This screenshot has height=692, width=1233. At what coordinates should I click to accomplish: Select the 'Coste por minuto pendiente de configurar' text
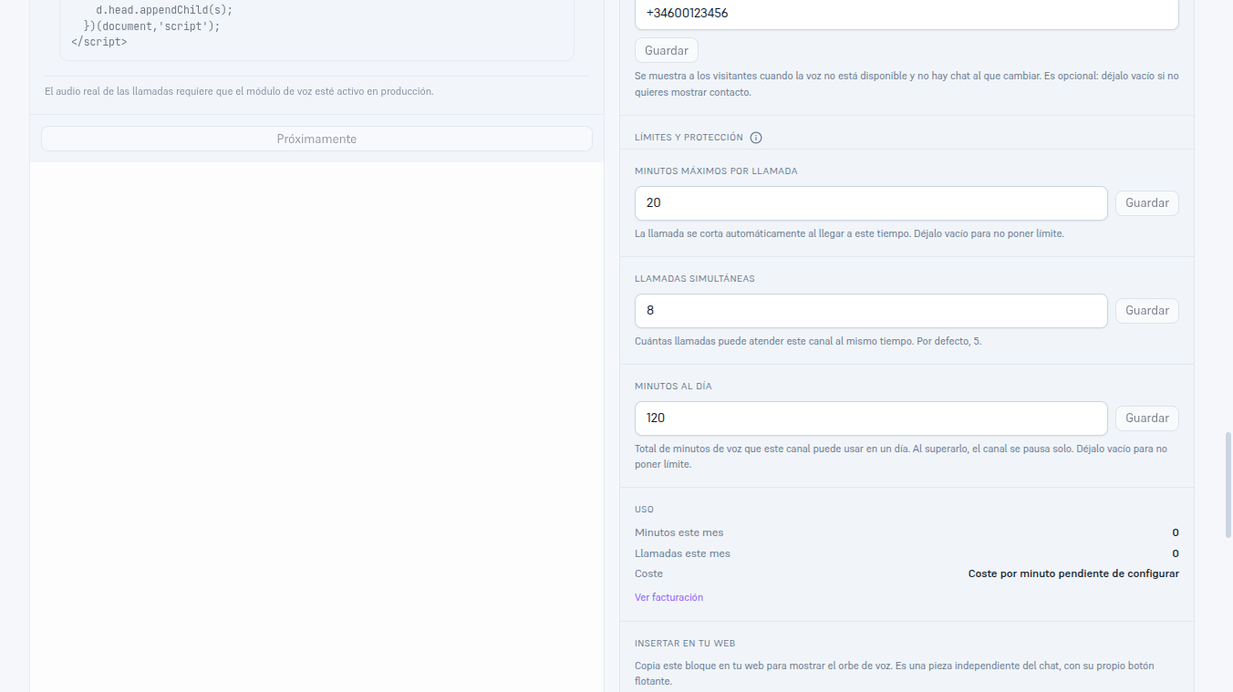pos(1073,573)
